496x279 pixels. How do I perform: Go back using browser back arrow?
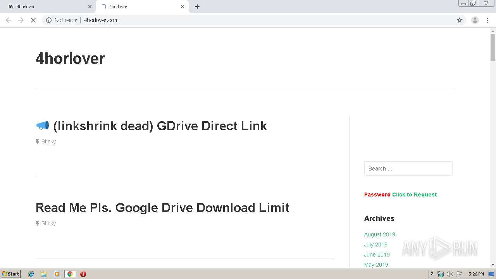pos(9,20)
